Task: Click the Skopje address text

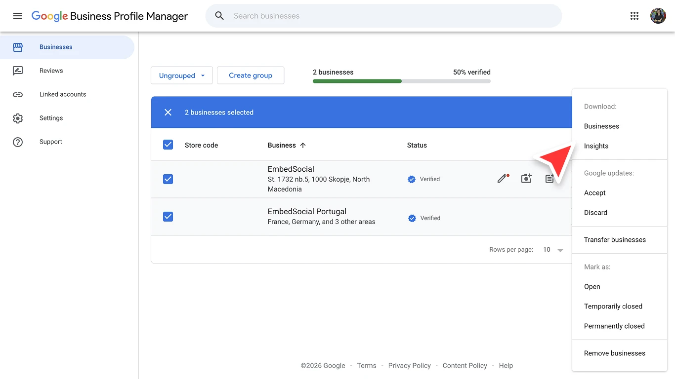Action: click(319, 184)
